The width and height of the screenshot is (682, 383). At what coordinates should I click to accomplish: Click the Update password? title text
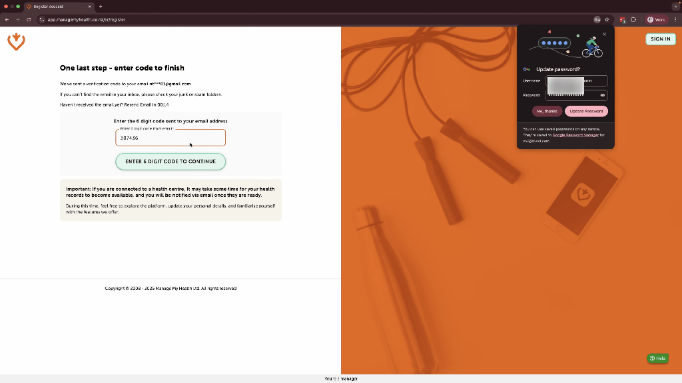[x=558, y=69]
